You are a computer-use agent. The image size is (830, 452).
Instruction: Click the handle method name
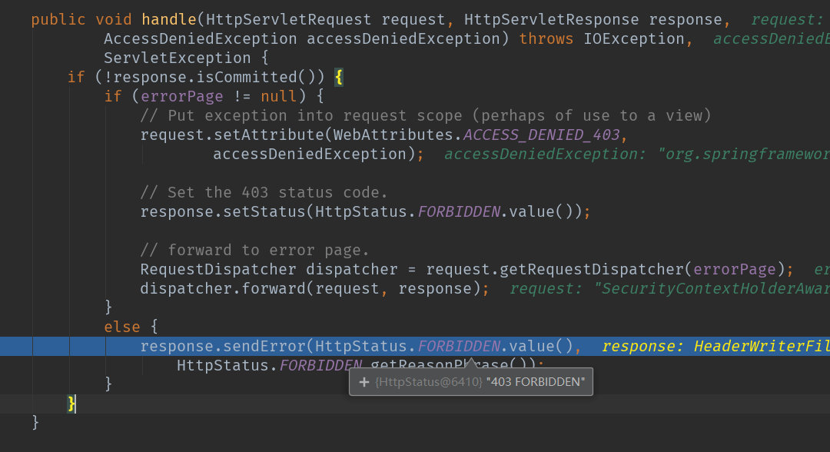click(x=169, y=19)
